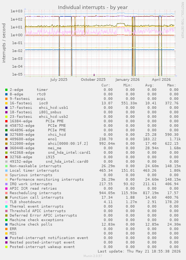This screenshot has height=260, width=186.
Task: Select the 512000-edge ahci legend label
Action: (49, 144)
